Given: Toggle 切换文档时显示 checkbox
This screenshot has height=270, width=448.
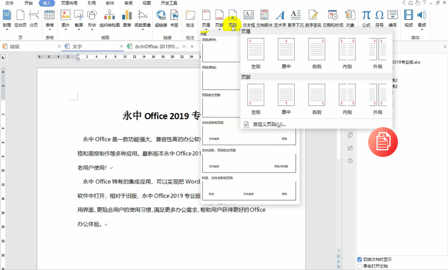Looking at the screenshot, I should pos(359,259).
